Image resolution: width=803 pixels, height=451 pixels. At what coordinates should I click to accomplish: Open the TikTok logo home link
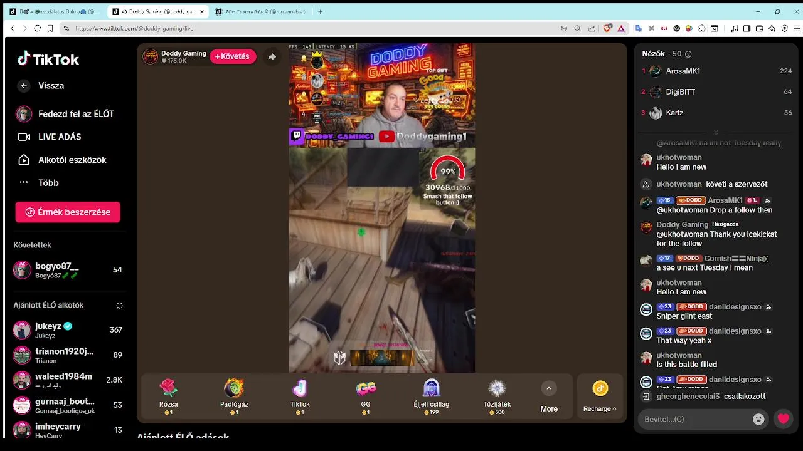click(x=48, y=60)
